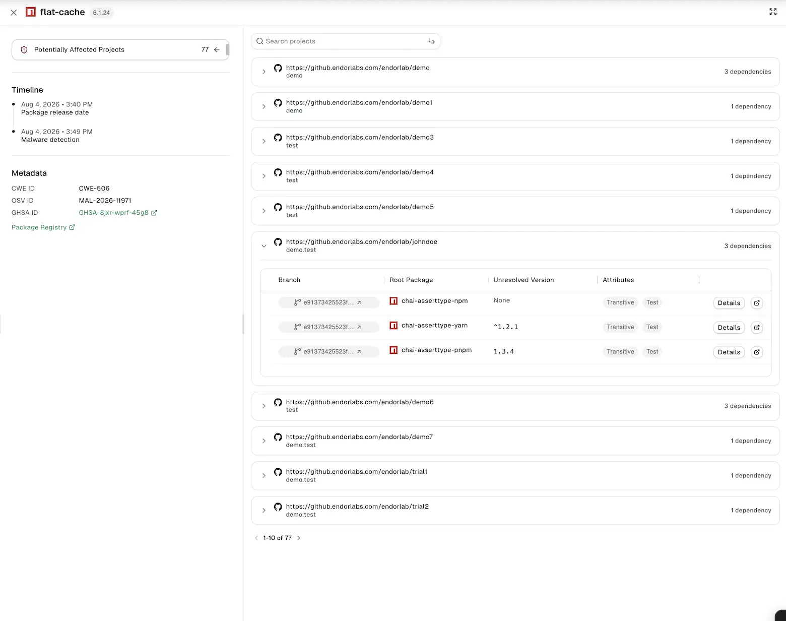Click Transitive tag in chai-asserttype-npm row
The height and width of the screenshot is (621, 786).
pos(620,302)
